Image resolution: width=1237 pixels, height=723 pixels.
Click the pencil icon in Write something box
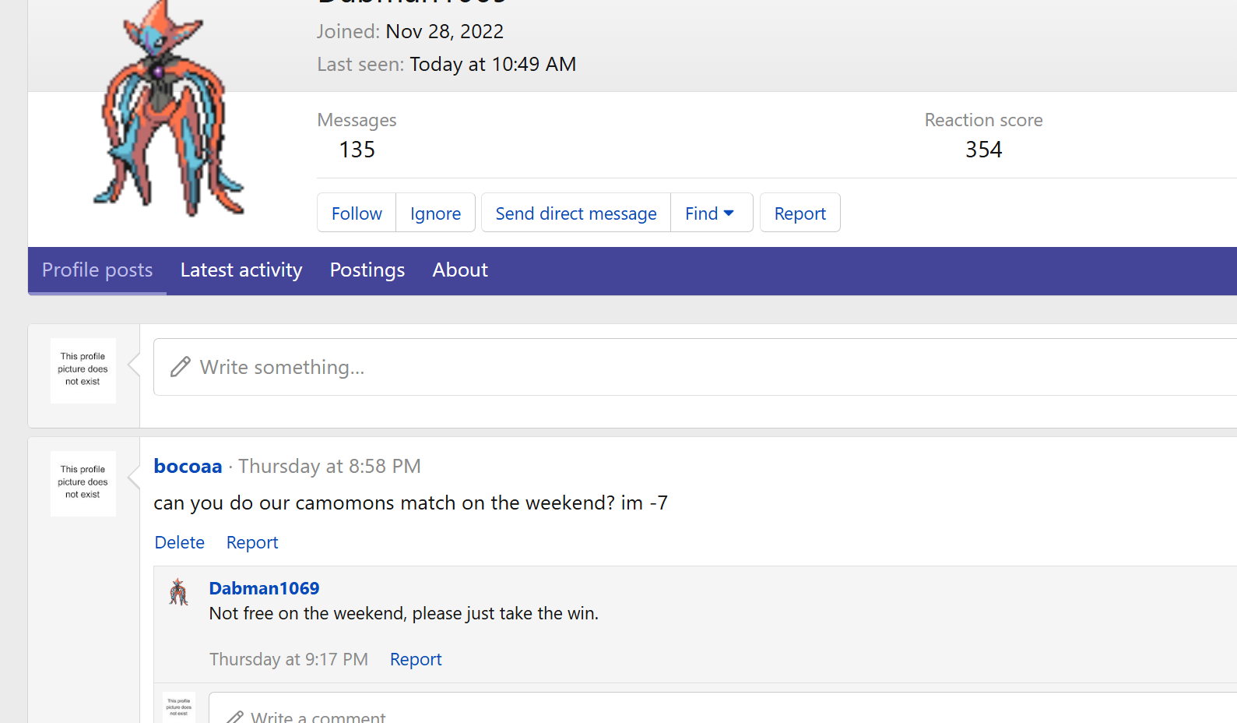coord(181,367)
